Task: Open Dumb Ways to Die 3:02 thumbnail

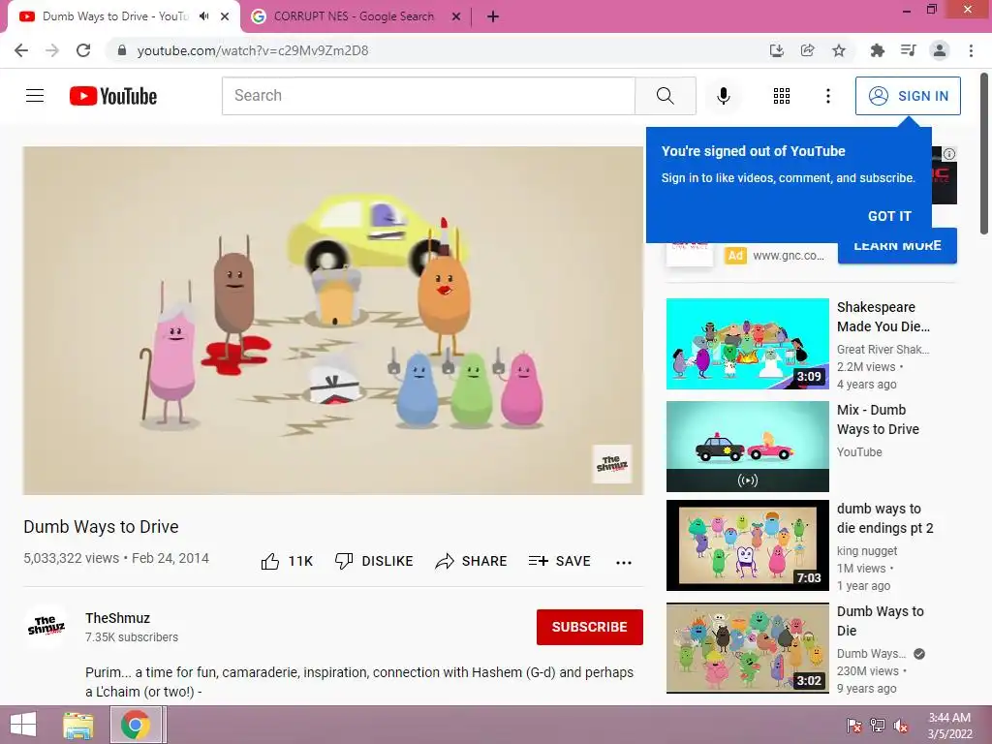Action: tap(747, 648)
